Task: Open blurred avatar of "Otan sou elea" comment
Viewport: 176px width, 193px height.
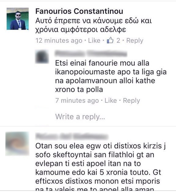Action: pos(17,144)
